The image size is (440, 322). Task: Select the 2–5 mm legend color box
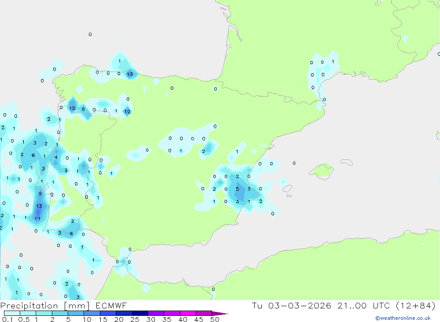coord(60,313)
